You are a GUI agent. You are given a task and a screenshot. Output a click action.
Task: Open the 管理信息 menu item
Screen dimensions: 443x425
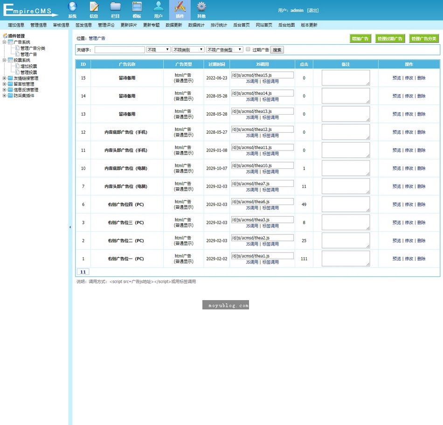click(x=39, y=25)
